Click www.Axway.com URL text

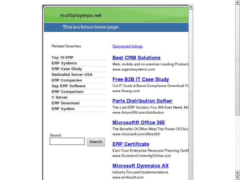tap(126, 91)
